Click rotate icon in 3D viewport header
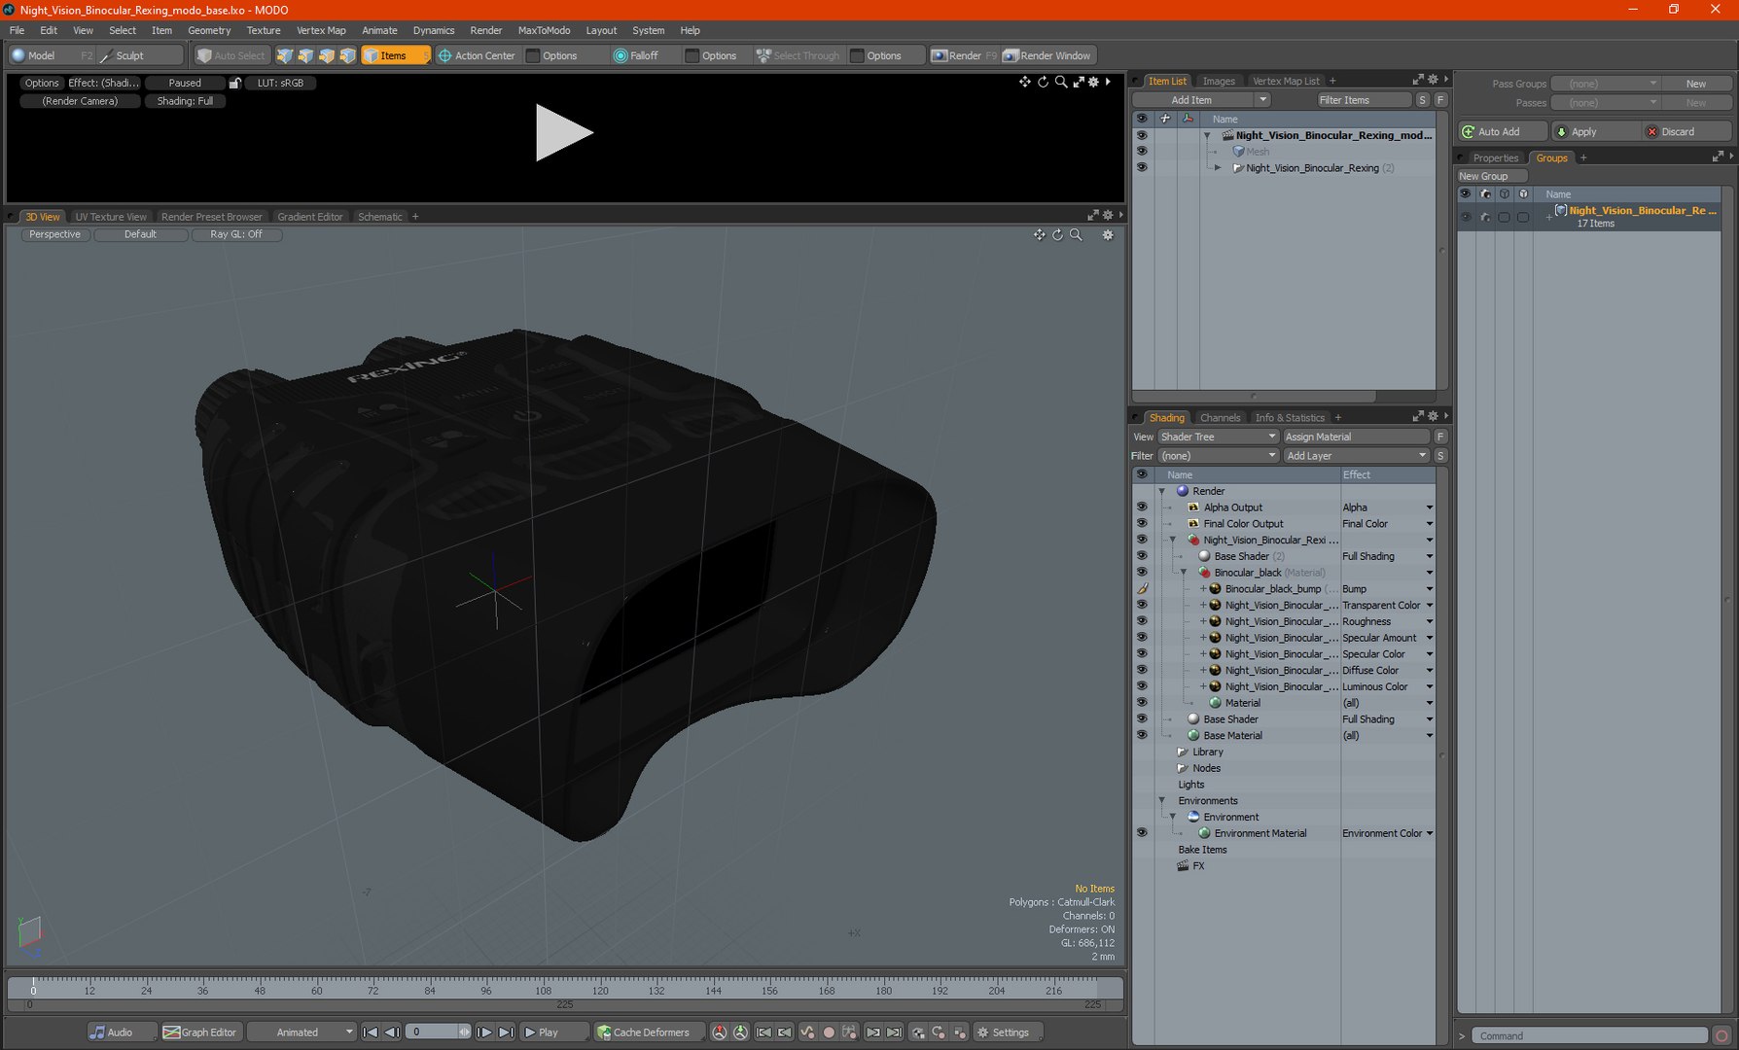This screenshot has width=1739, height=1050. [1057, 234]
